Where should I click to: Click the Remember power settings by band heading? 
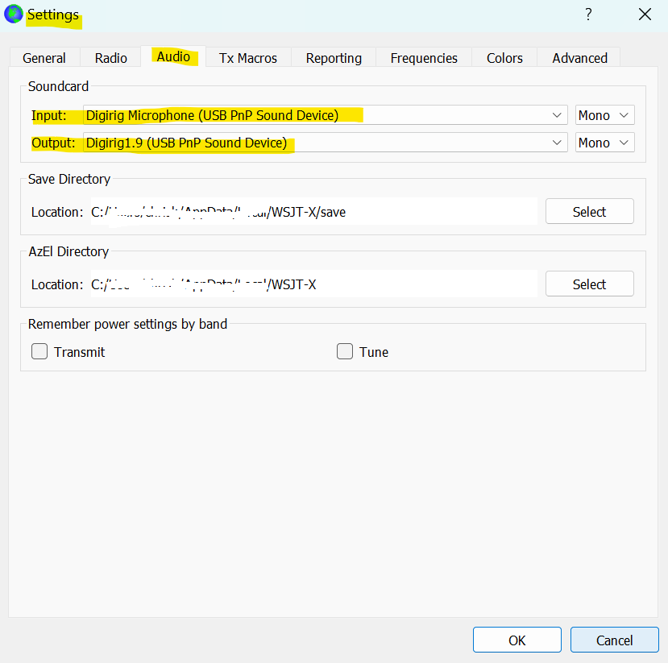pos(127,324)
